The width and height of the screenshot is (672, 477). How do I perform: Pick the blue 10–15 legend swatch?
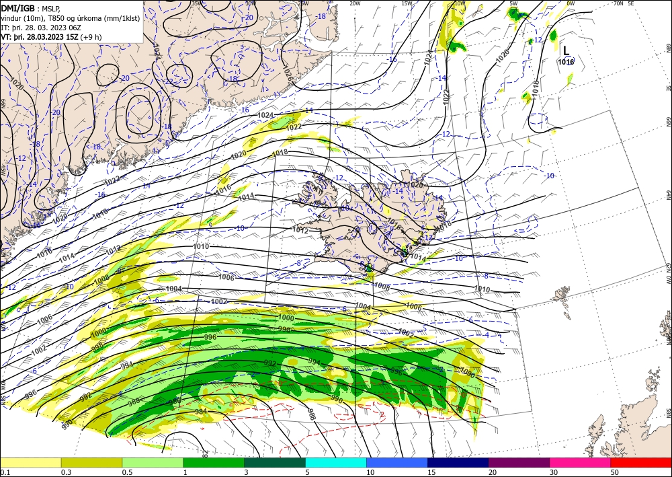(x=397, y=462)
